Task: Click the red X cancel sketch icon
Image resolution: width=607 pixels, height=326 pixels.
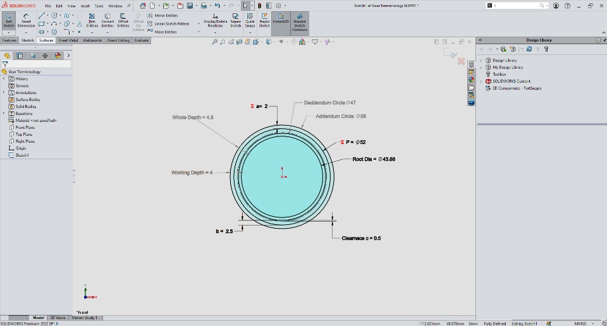Action: tap(461, 61)
